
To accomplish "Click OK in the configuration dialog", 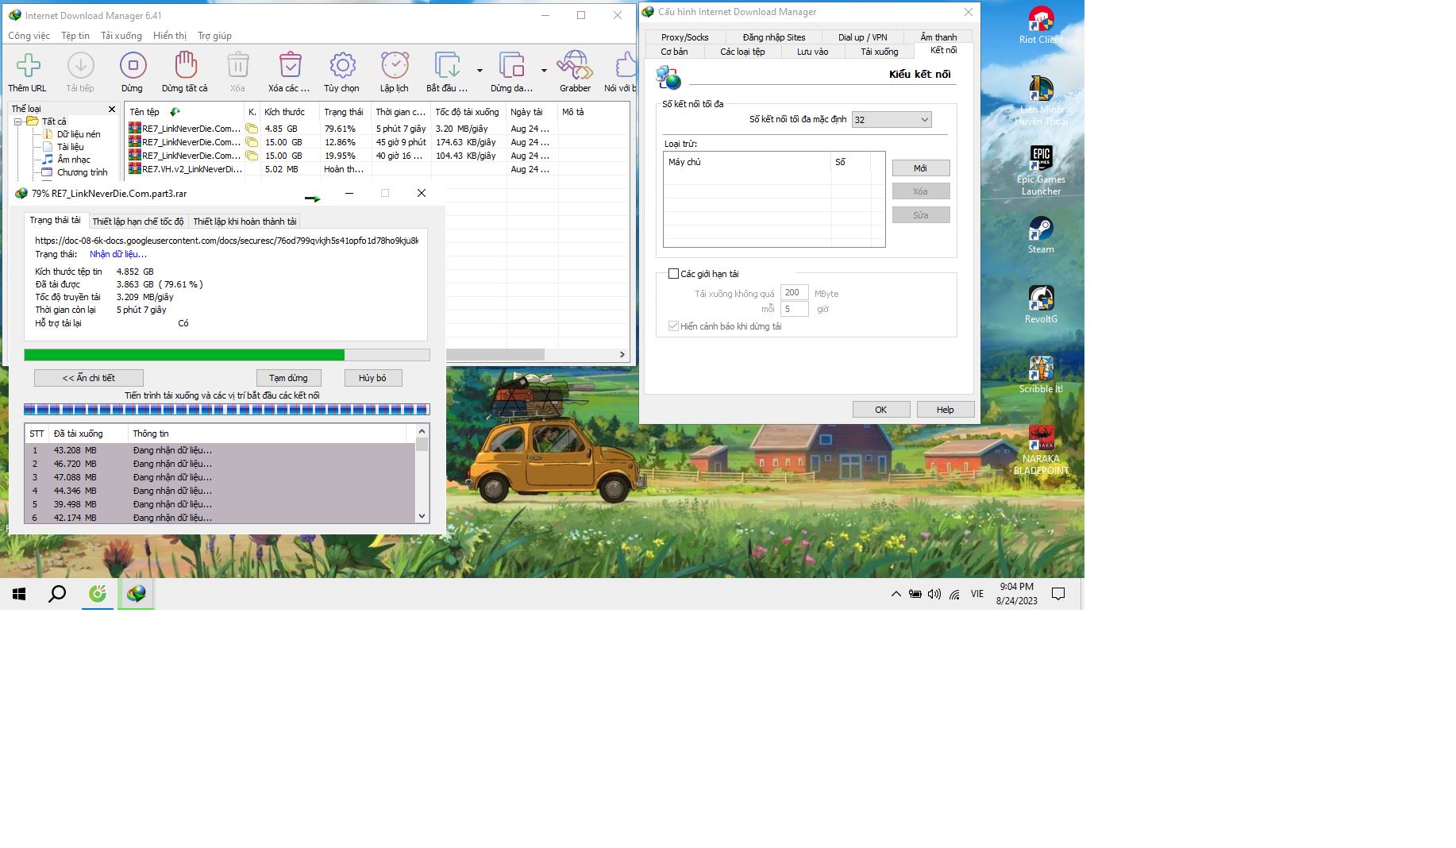I will (880, 410).
